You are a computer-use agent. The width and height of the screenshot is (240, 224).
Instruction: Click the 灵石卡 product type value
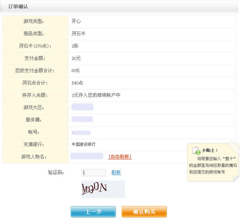79,34
